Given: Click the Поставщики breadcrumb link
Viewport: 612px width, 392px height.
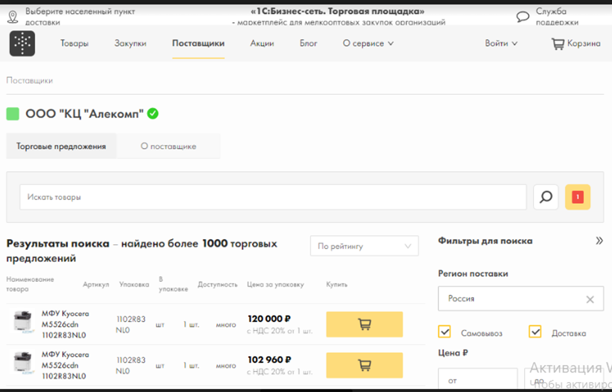Looking at the screenshot, I should (30, 81).
